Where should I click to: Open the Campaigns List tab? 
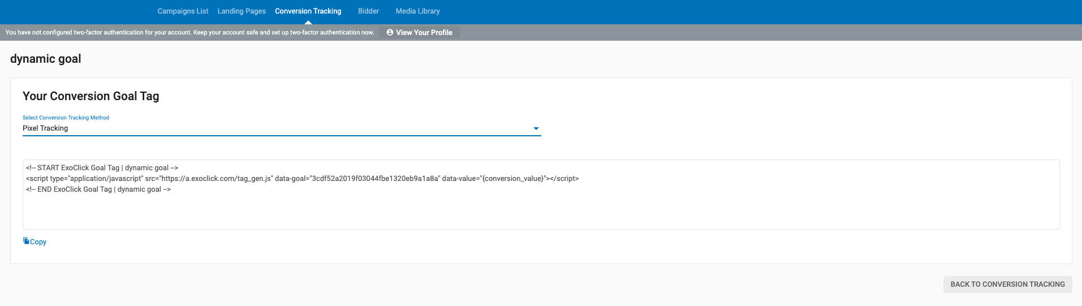[x=183, y=11]
